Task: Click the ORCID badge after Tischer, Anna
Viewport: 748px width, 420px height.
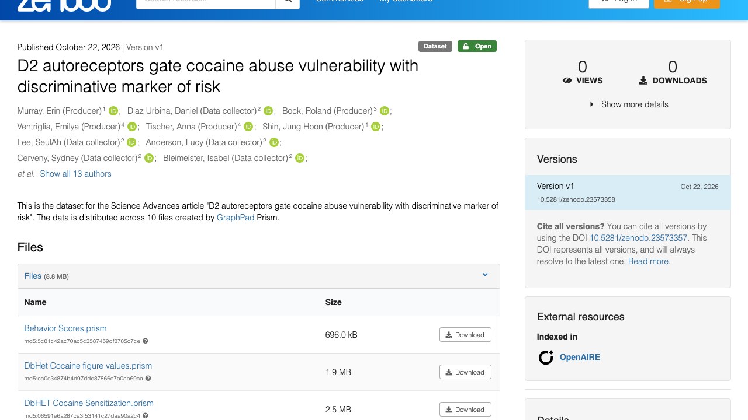Action: coord(248,127)
